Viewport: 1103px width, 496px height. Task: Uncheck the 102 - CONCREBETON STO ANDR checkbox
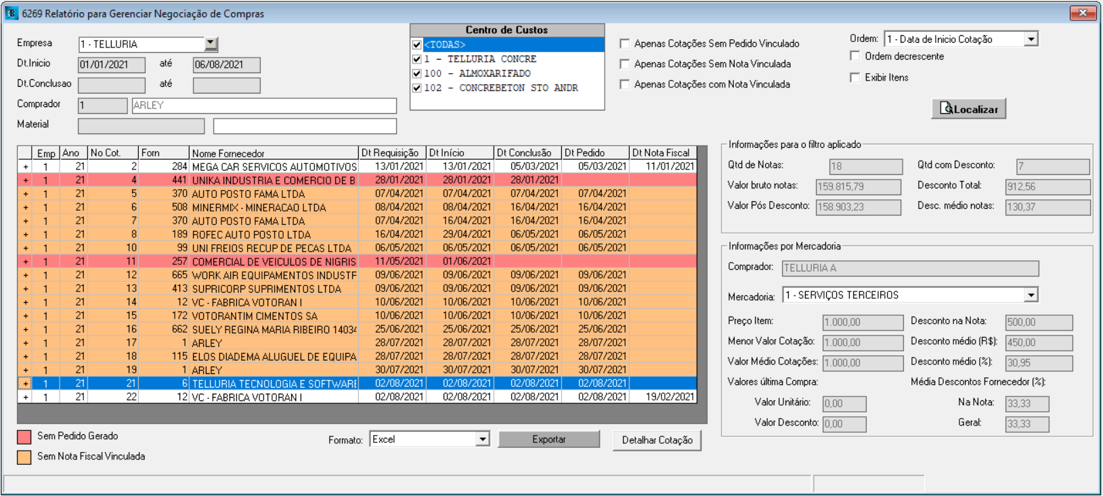tap(417, 87)
